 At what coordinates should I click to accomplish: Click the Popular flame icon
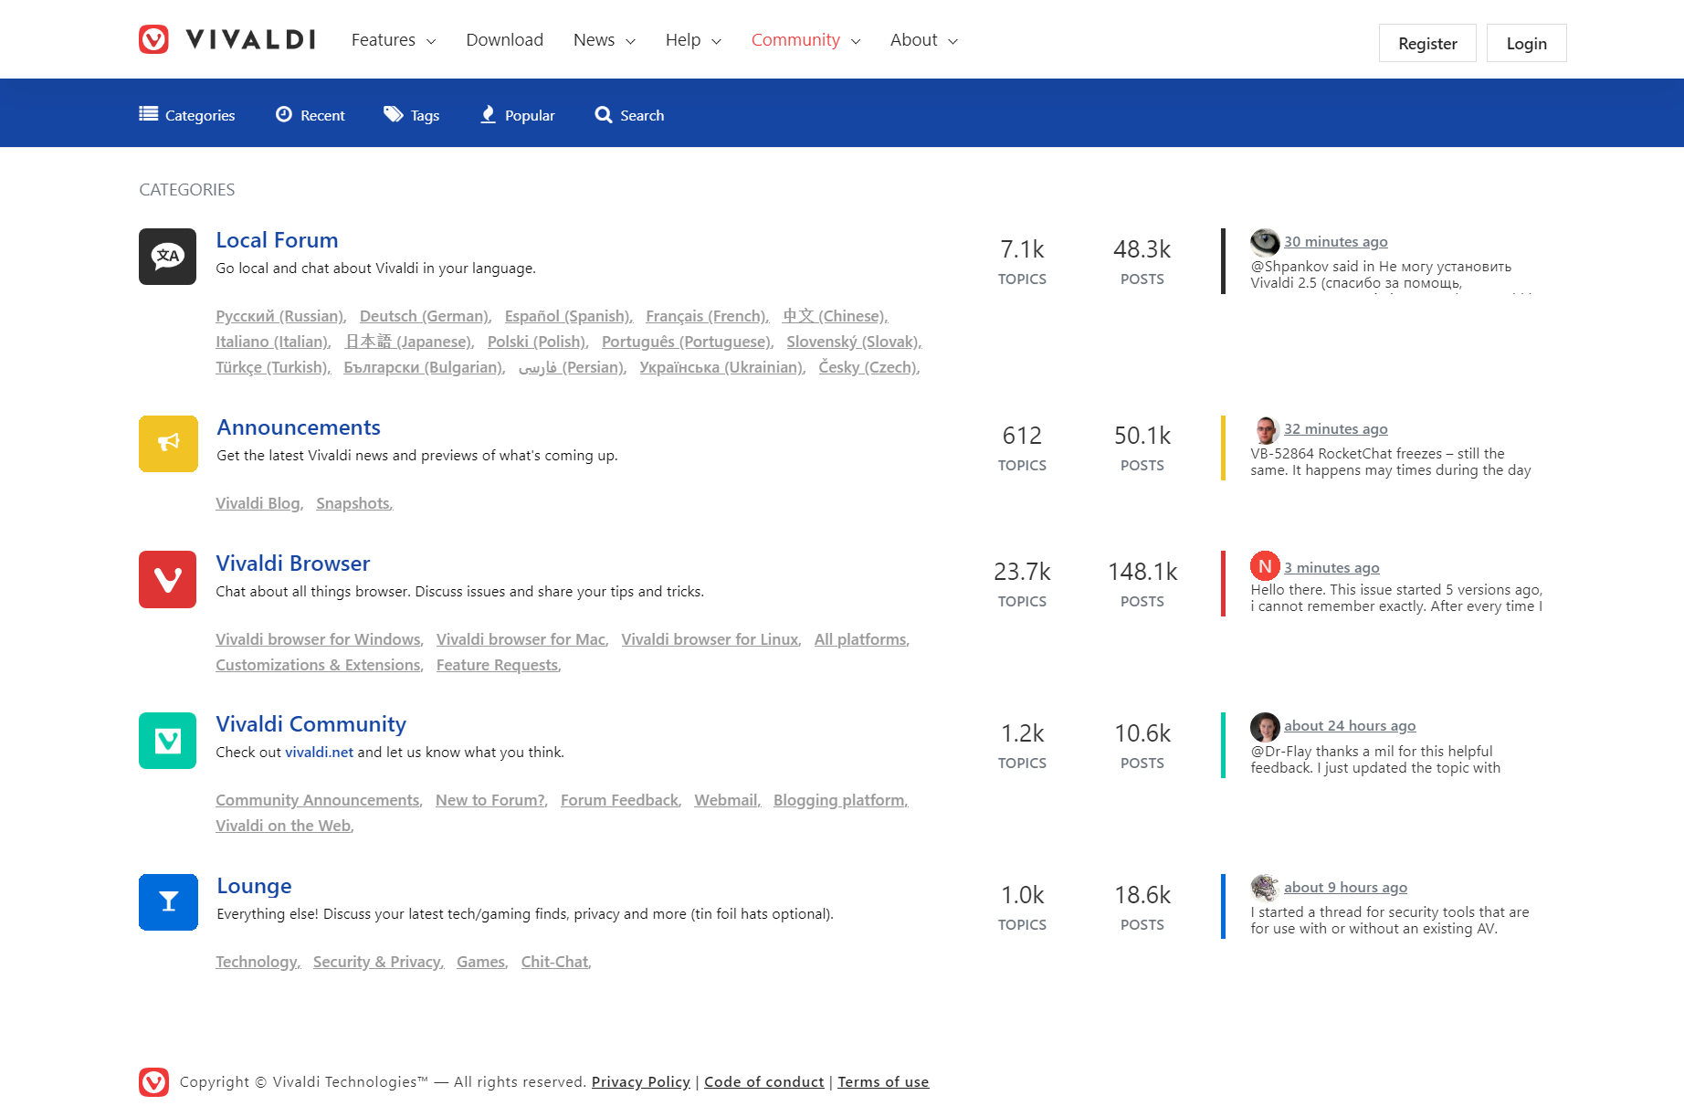489,114
